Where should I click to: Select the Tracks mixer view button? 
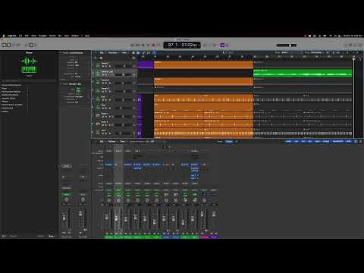click(x=229, y=141)
